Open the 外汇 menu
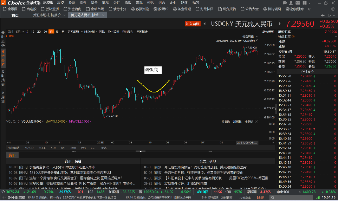 click(117, 3)
